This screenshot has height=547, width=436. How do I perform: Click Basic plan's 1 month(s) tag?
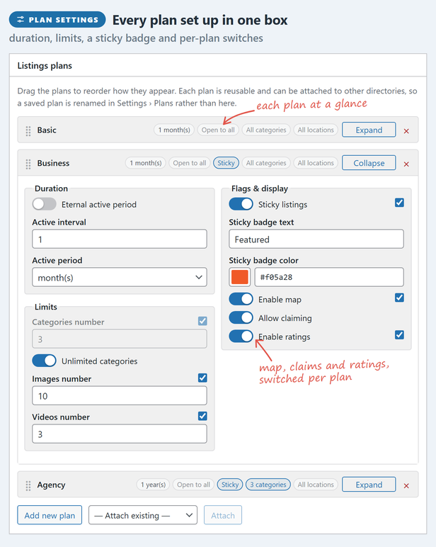click(x=174, y=130)
